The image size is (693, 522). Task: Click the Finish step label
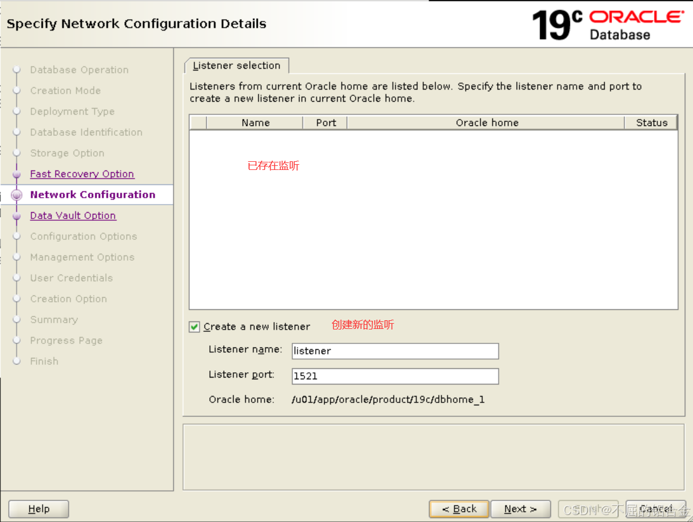tap(44, 361)
